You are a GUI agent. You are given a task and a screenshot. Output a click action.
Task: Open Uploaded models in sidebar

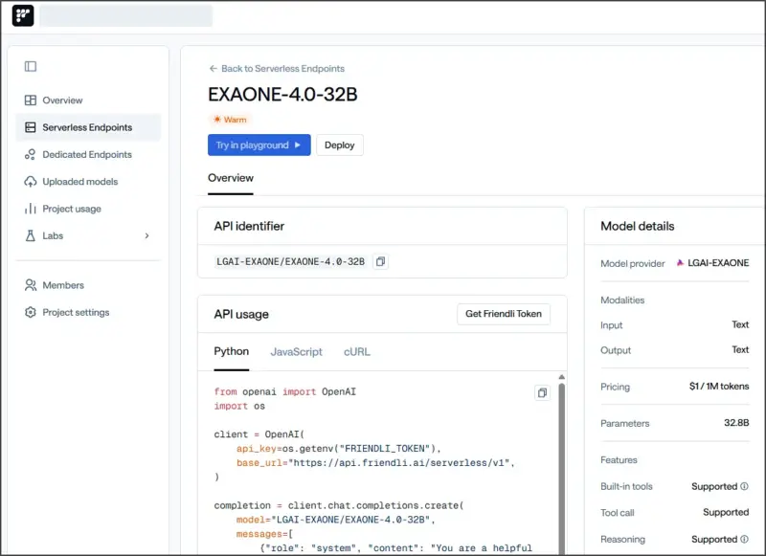(x=88, y=182)
